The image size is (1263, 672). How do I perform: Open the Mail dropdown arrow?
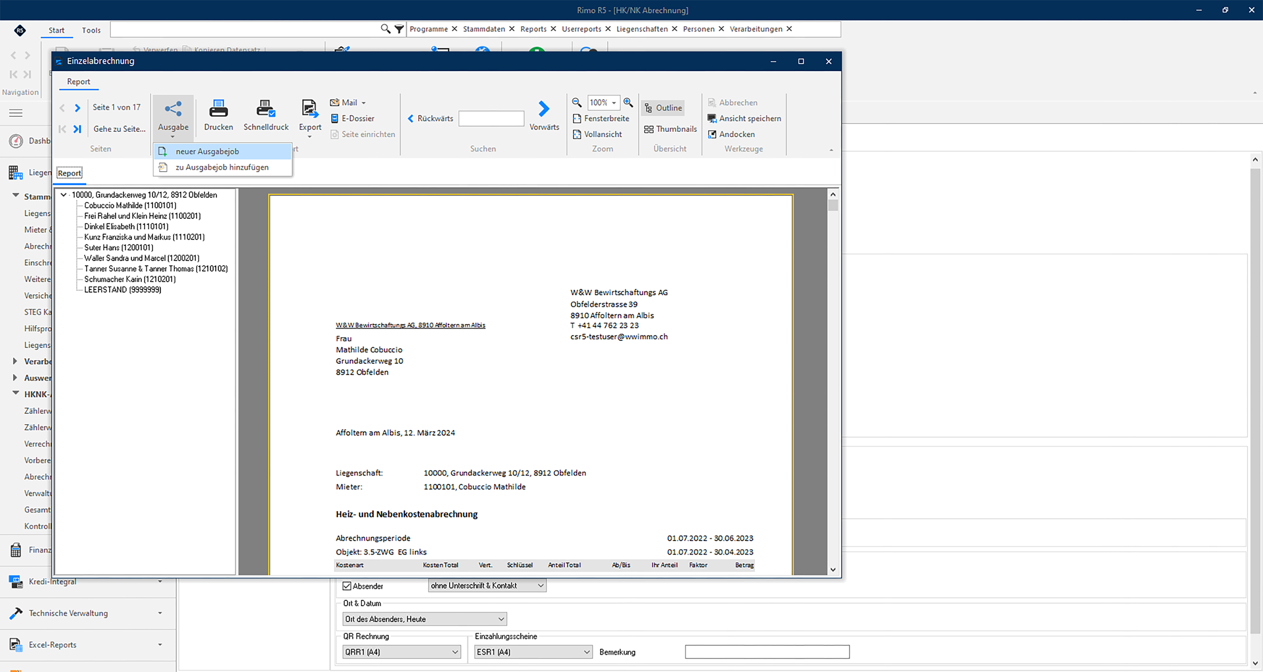click(x=364, y=103)
